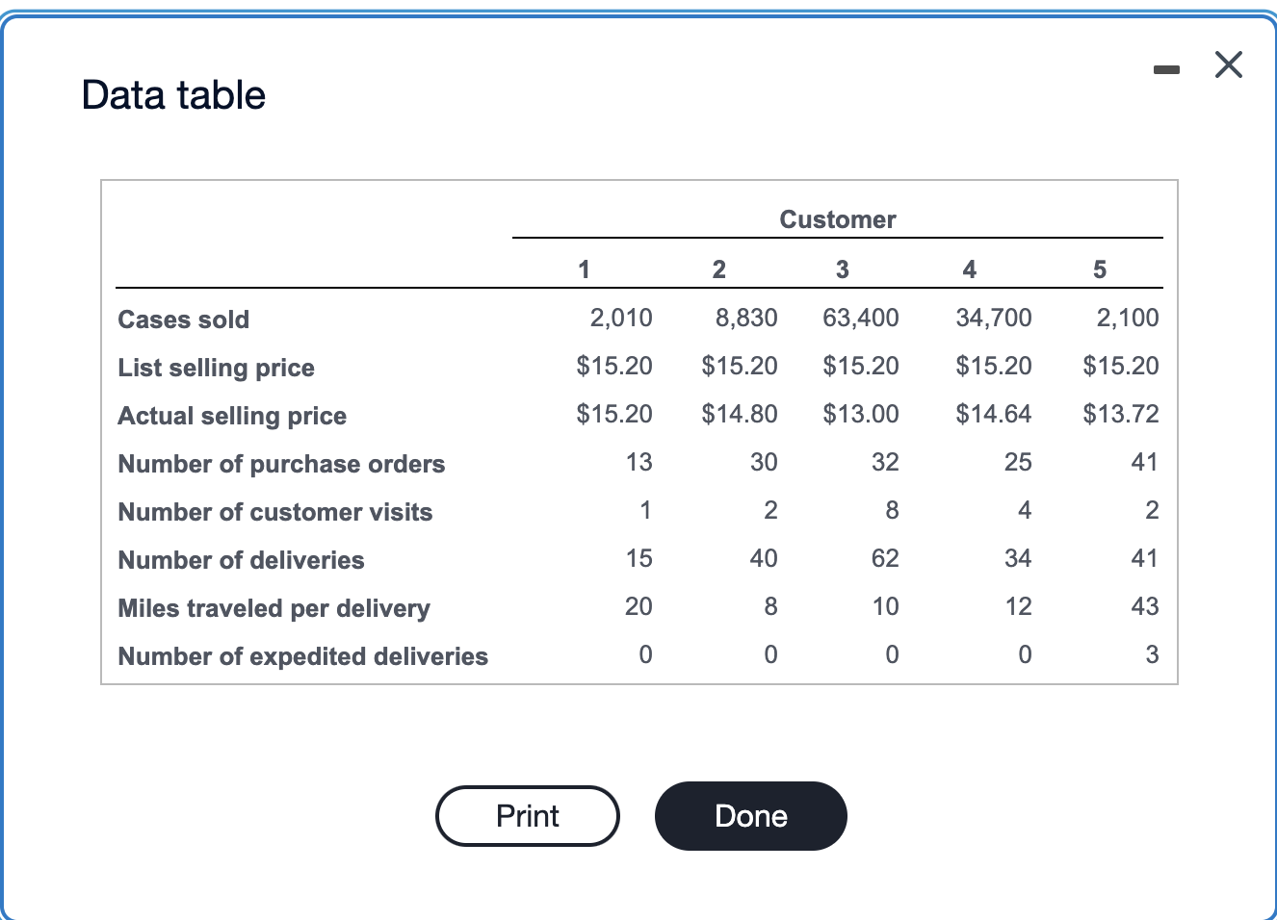Click the Number of purchase orders label
The height and width of the screenshot is (920, 1277).
coord(281,463)
